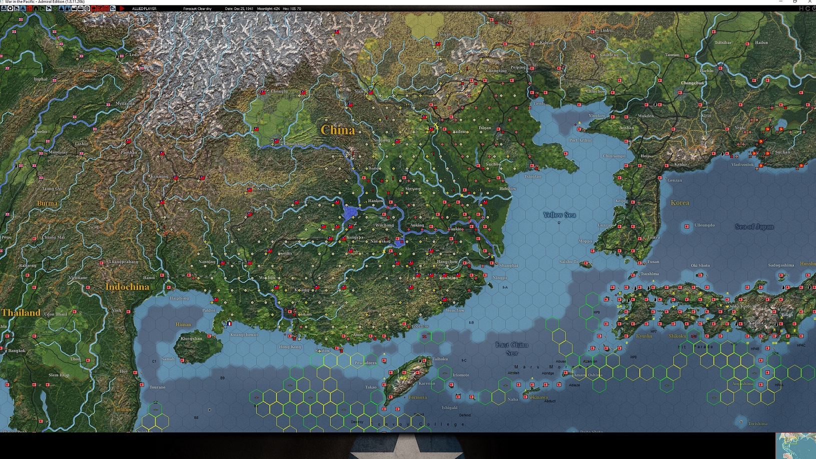This screenshot has width=816, height=459.
Task: Click the last red square toolbar icon
Action: point(107,8)
